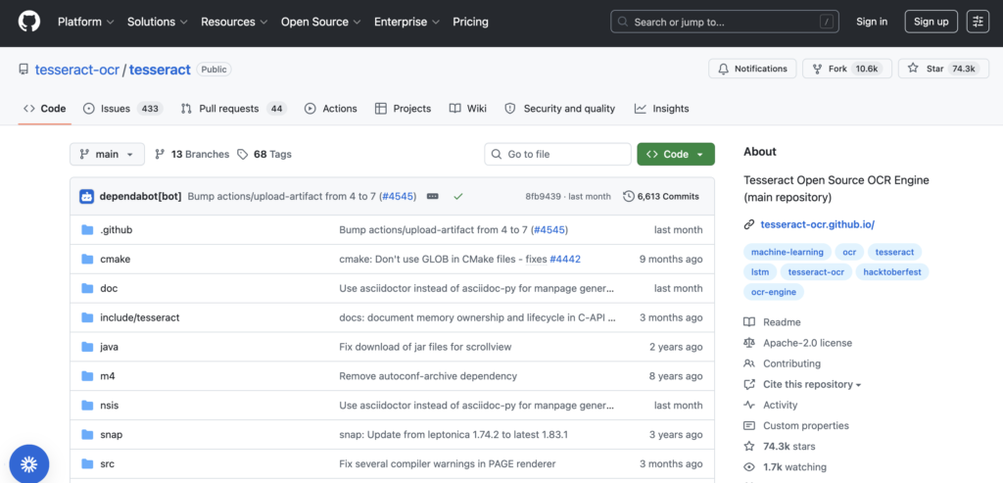Viewport: 1003px width, 483px height.
Task: Open the accessibility settings icon beside Sign up
Action: pyautogui.click(x=978, y=22)
